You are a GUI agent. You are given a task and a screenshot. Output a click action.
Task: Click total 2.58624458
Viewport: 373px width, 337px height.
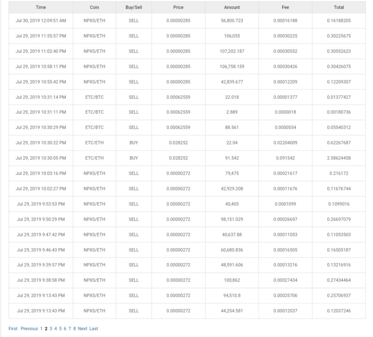(x=339, y=158)
